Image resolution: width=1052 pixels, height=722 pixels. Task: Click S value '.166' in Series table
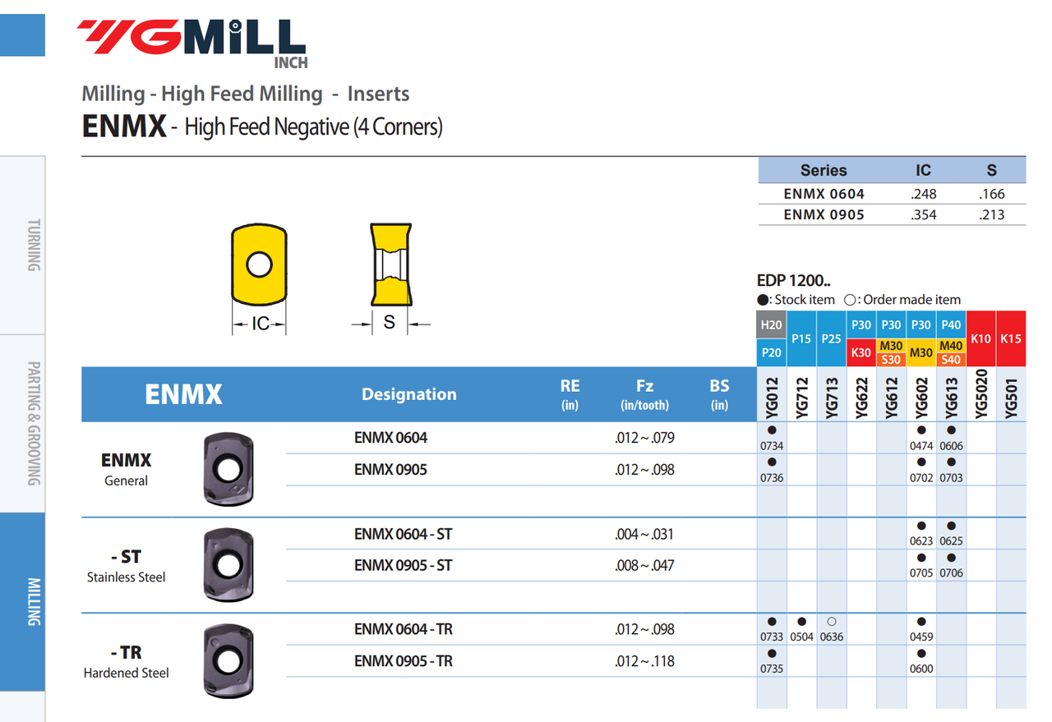(992, 195)
